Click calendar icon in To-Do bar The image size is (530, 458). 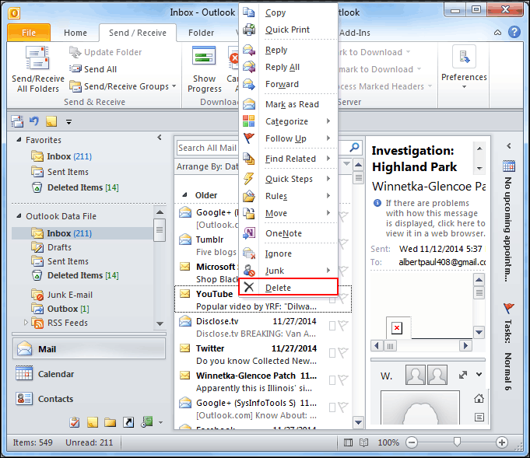(509, 166)
